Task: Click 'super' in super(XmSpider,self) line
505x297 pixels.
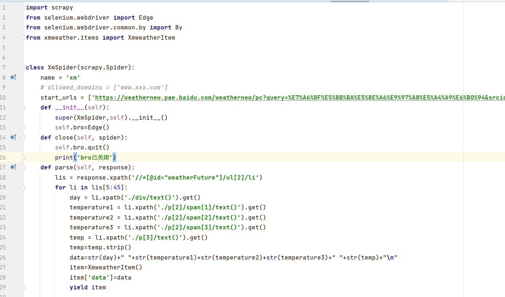Action: (64, 117)
